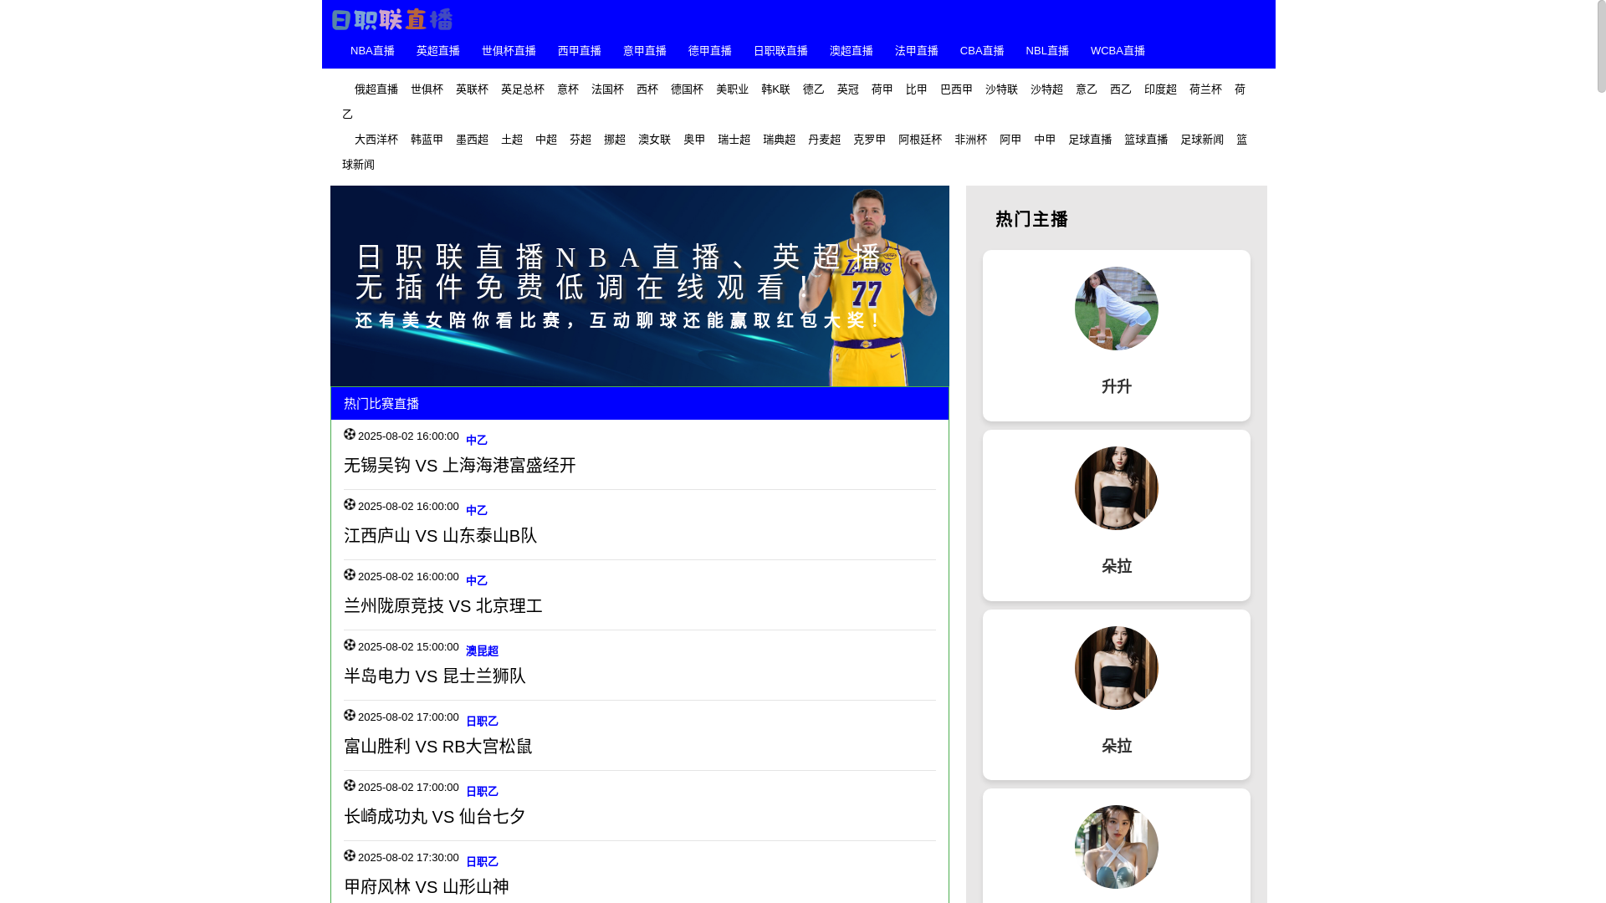Viewport: 1606px width, 903px height.
Task: Click soccer ball icon beside 长崎成功丸 match
Action: [350, 785]
